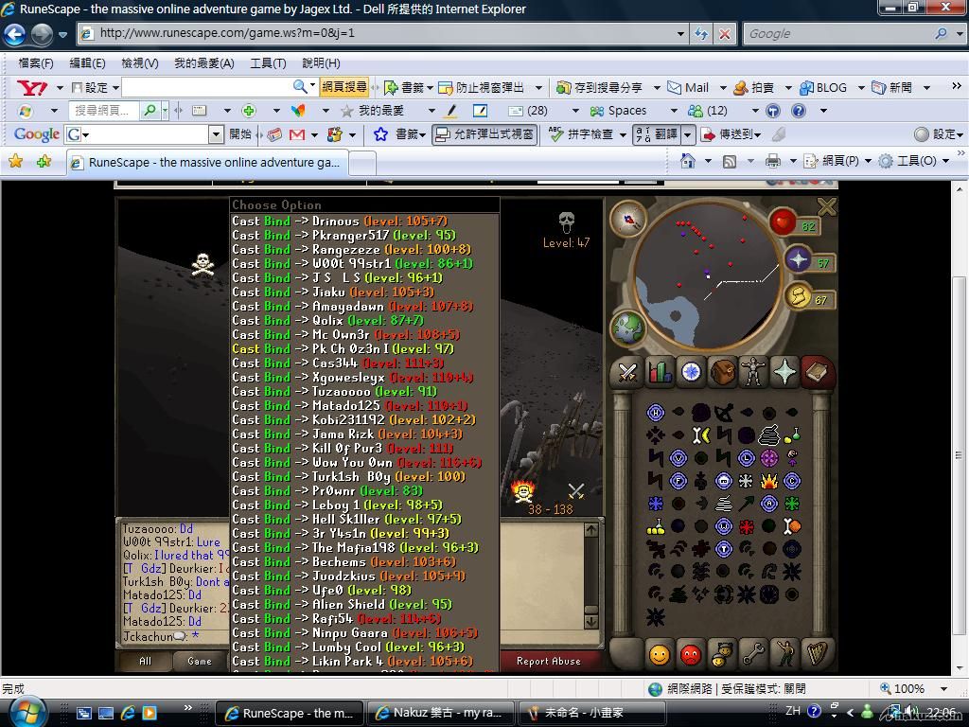Open the worn equipment tab
Screen dimensions: 969x727
click(753, 372)
